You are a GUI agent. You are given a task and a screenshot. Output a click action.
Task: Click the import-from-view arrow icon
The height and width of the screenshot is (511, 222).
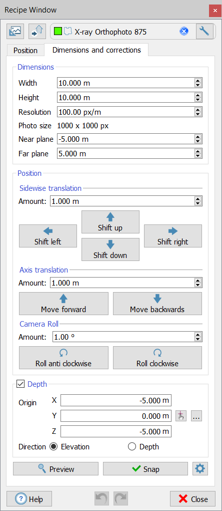click(x=37, y=31)
